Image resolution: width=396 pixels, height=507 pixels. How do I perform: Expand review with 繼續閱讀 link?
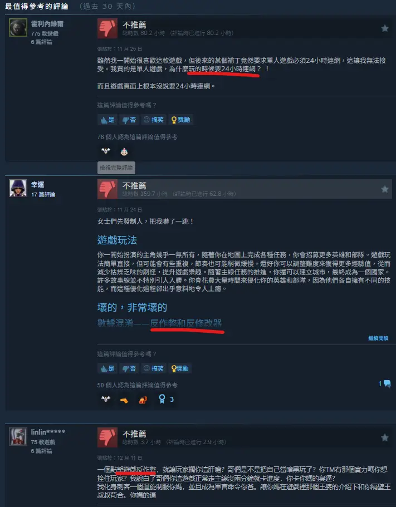click(x=378, y=338)
